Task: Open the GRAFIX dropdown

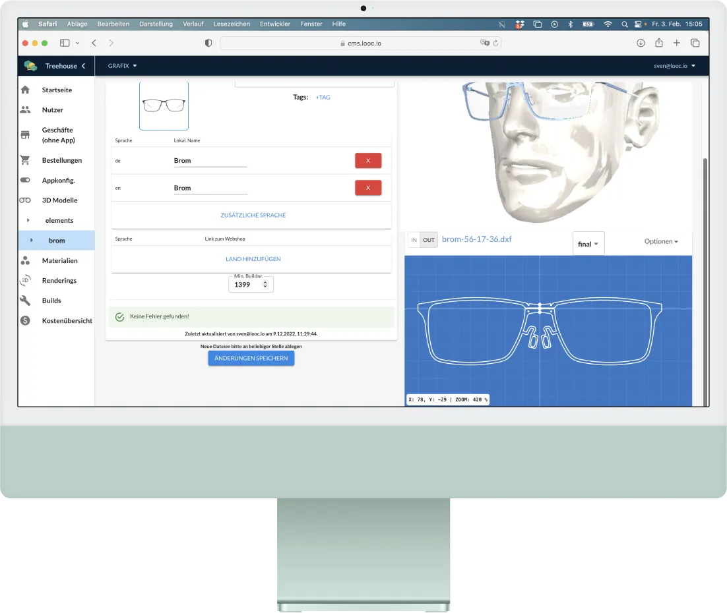Action: [x=123, y=66]
